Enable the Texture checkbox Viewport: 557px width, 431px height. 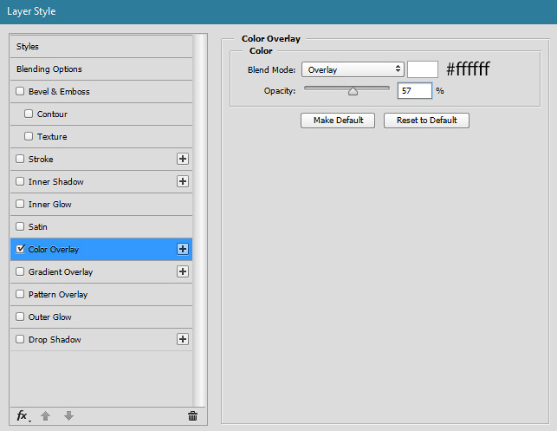(x=29, y=136)
